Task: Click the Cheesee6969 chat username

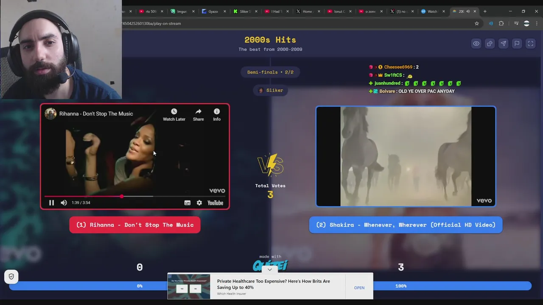Action: (x=398, y=67)
